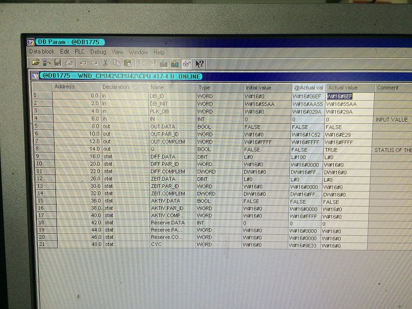Click the W#16#9E33 @Actual value of CYC
412x309 pixels.
(x=304, y=246)
